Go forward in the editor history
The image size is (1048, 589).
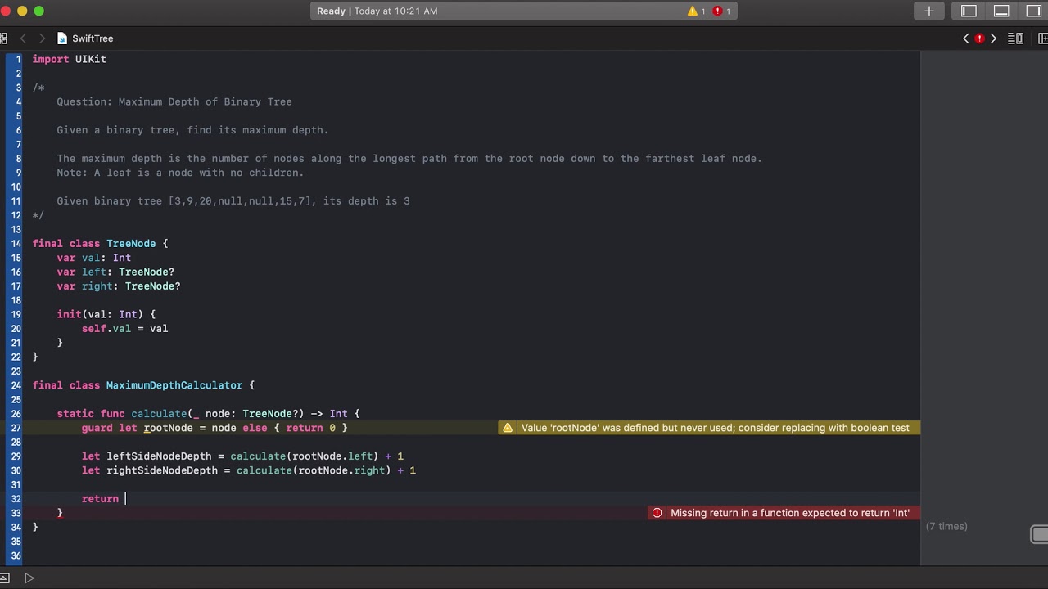[42, 38]
